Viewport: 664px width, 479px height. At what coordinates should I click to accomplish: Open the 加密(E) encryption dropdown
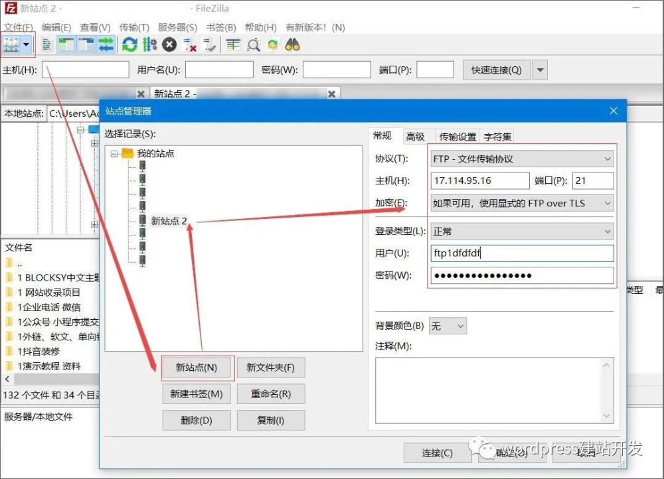[522, 203]
